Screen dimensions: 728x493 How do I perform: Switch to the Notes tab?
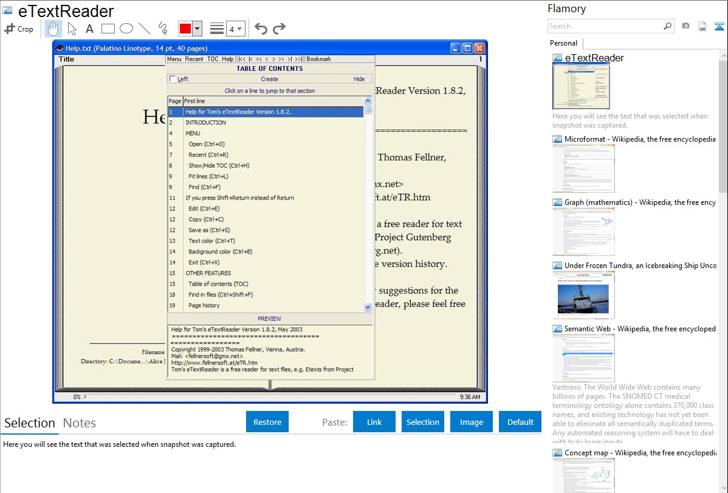pos(80,423)
